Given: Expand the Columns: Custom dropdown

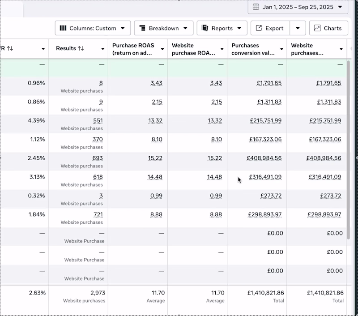Looking at the screenshot, I should click(x=93, y=28).
